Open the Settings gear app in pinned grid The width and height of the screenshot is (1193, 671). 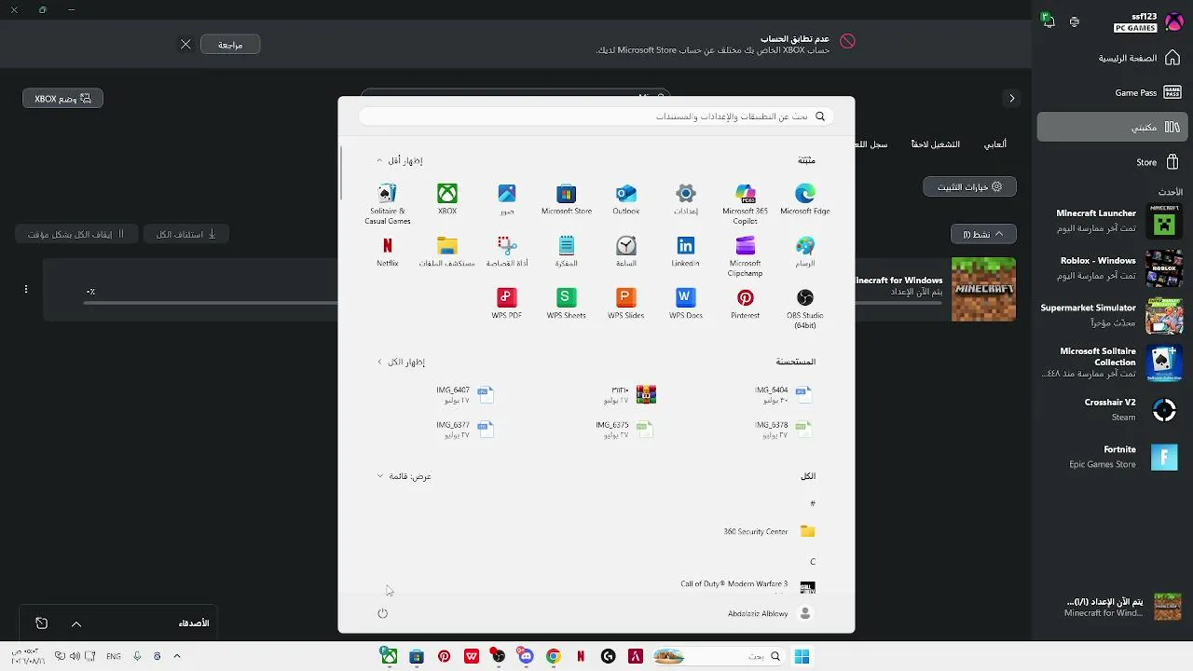coord(686,199)
